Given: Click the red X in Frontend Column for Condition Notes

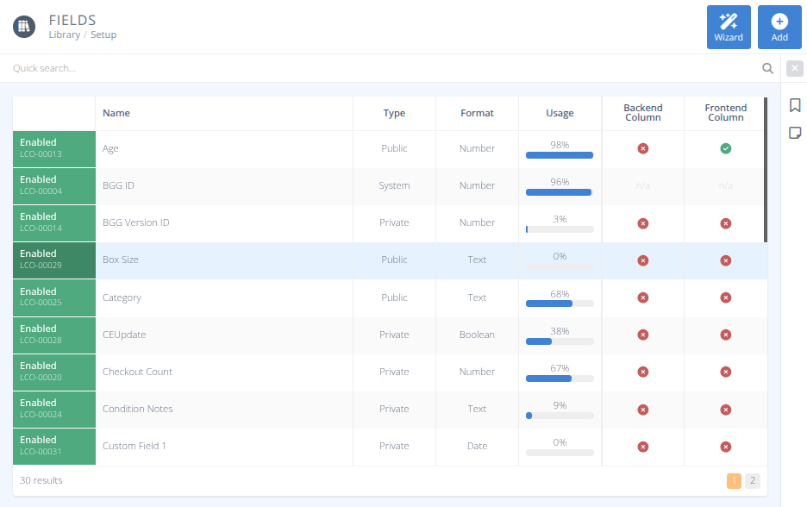Looking at the screenshot, I should pos(725,409).
